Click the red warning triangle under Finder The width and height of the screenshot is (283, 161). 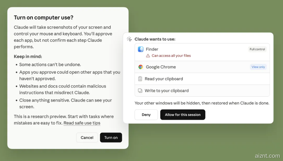(x=148, y=56)
